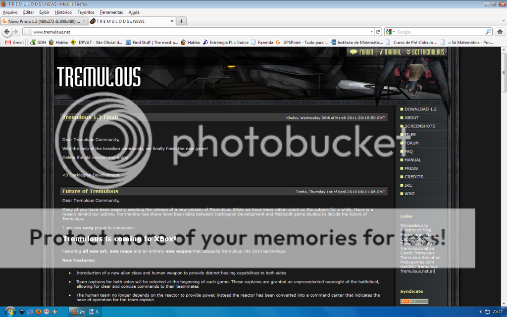
Task: Open the Firefox taskbar group button
Action: 78,312
